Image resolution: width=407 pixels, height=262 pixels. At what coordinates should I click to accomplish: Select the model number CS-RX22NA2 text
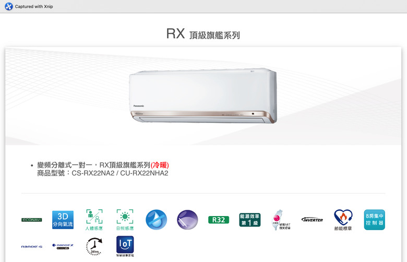[93, 173]
